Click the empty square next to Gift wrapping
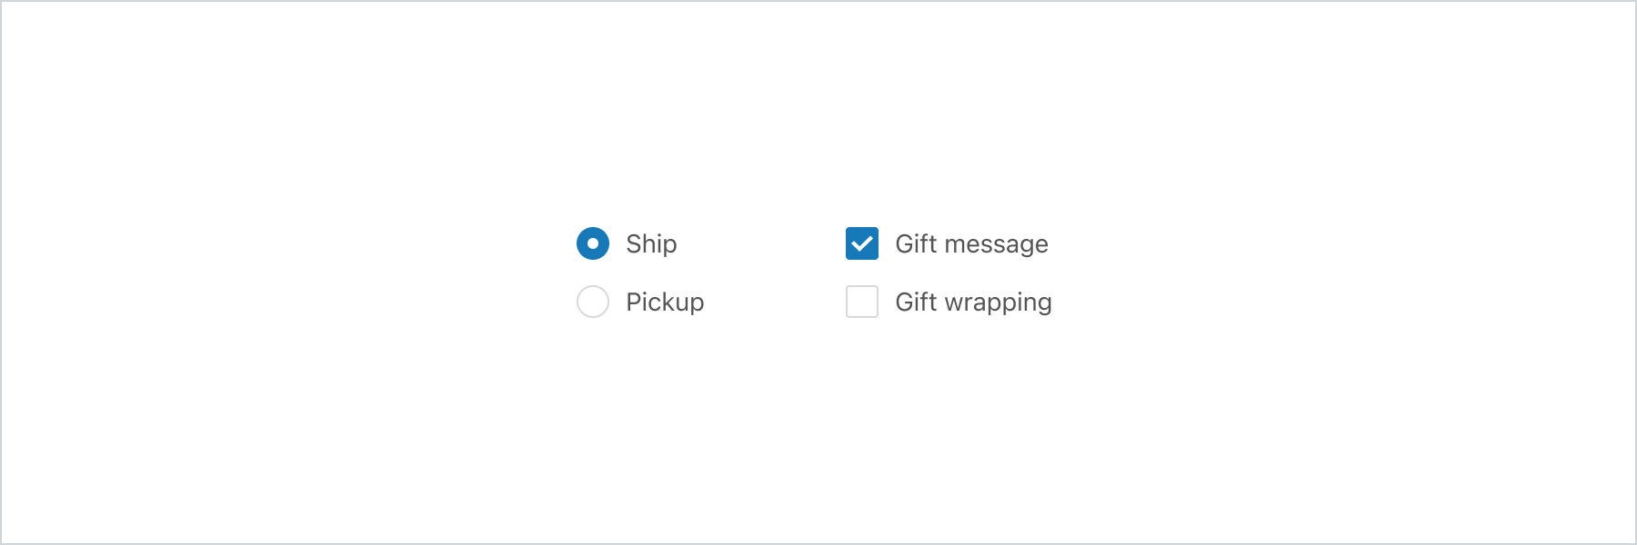Viewport: 1637px width, 545px height. pyautogui.click(x=862, y=302)
